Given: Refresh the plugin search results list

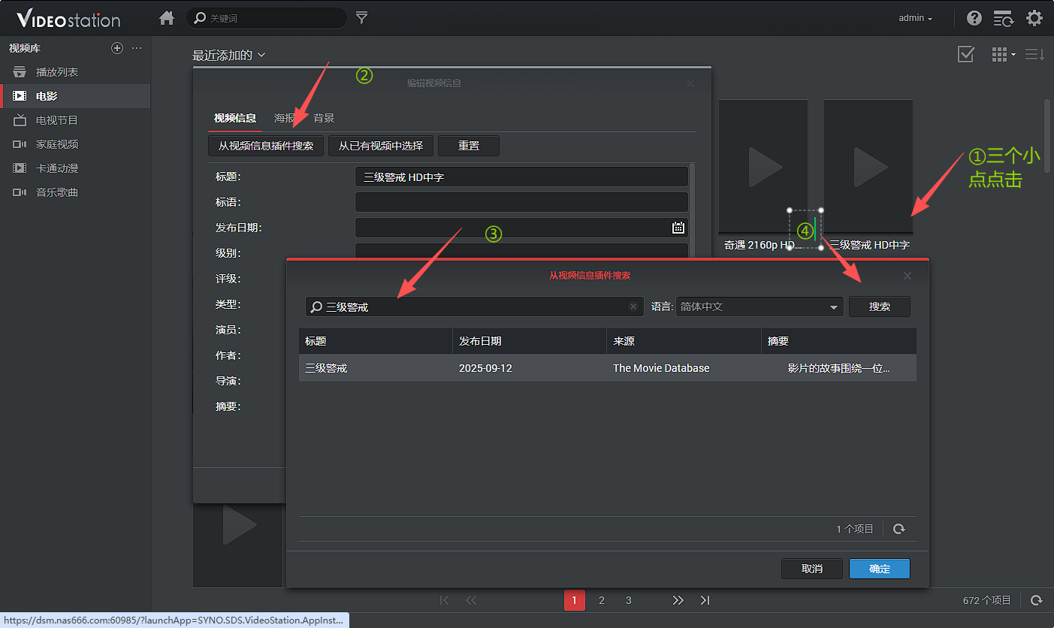Looking at the screenshot, I should pyautogui.click(x=898, y=530).
